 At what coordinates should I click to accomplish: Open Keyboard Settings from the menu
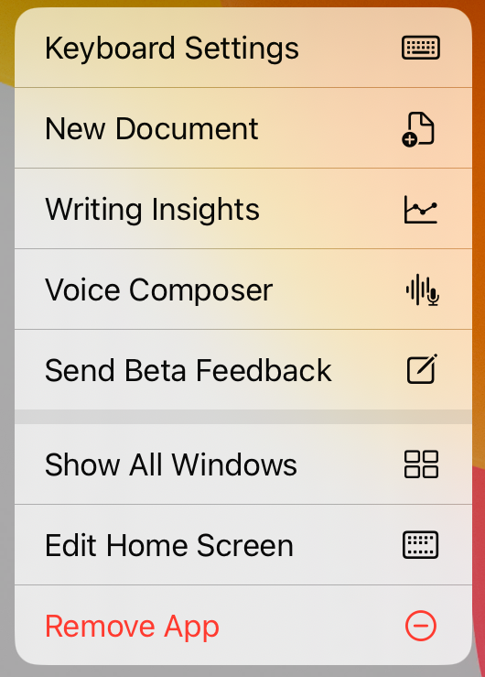pos(172,49)
